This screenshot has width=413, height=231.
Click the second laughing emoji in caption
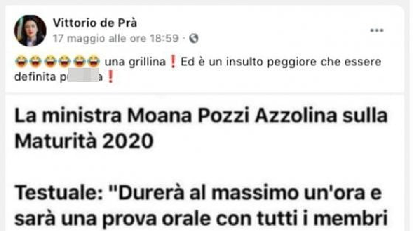[36, 62]
